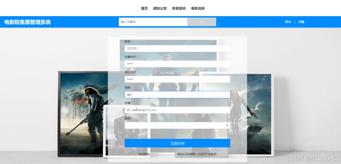The image size is (341, 164).
Task: Click the 设置密码 label text
Action: 130,57
